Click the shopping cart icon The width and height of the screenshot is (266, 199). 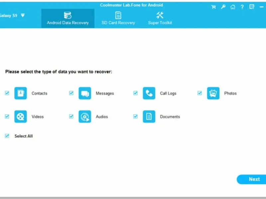(213, 7)
